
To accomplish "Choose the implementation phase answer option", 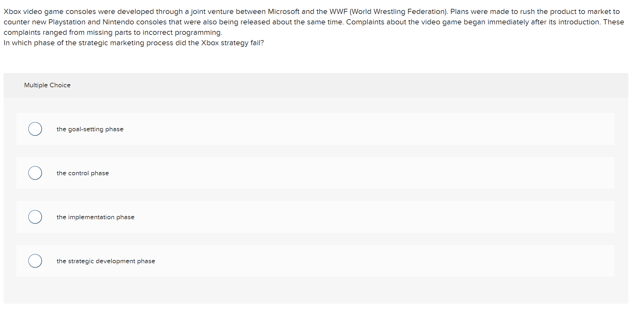I will [95, 217].
